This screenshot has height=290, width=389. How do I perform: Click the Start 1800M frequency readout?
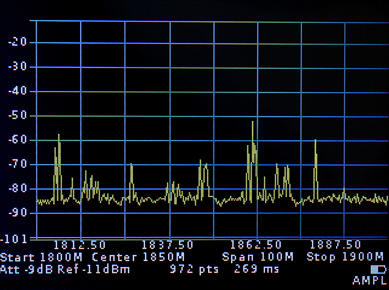tap(41, 257)
